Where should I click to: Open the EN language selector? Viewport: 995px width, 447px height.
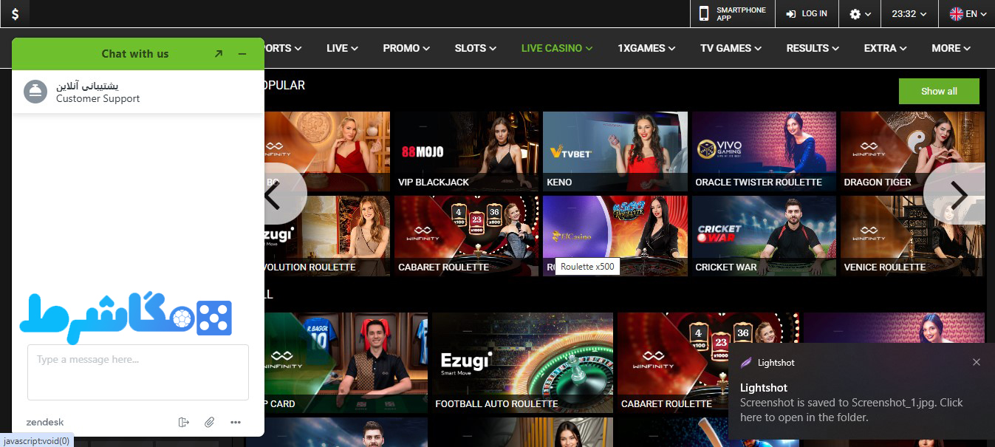point(968,14)
